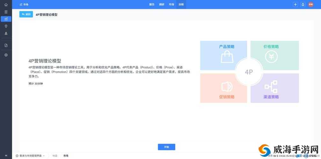The width and height of the screenshot is (321, 159).
Task: Open the notification bell
Action: click(x=303, y=4)
